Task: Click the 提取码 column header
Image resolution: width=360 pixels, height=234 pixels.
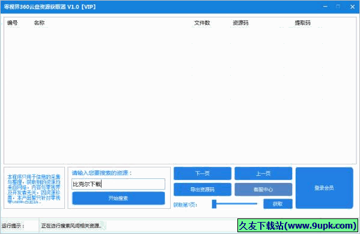Action: coord(302,23)
